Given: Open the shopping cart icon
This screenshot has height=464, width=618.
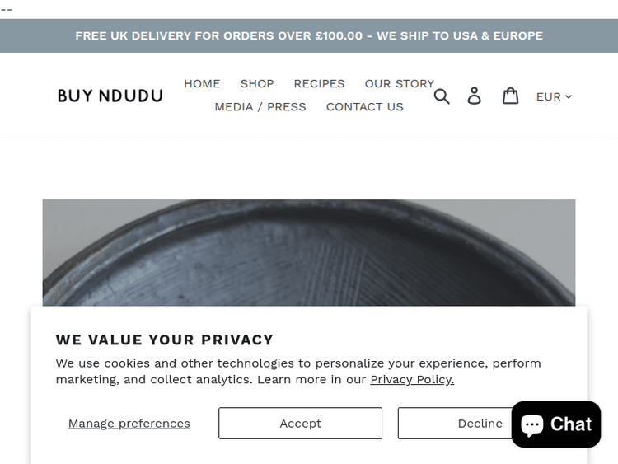Looking at the screenshot, I should pos(511,96).
